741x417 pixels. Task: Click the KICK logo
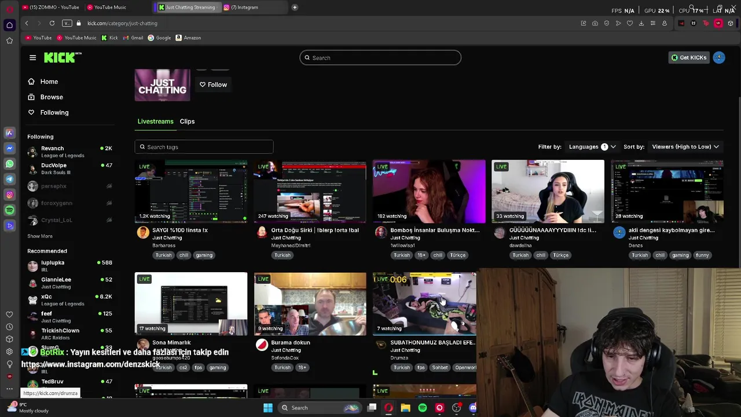pos(63,57)
